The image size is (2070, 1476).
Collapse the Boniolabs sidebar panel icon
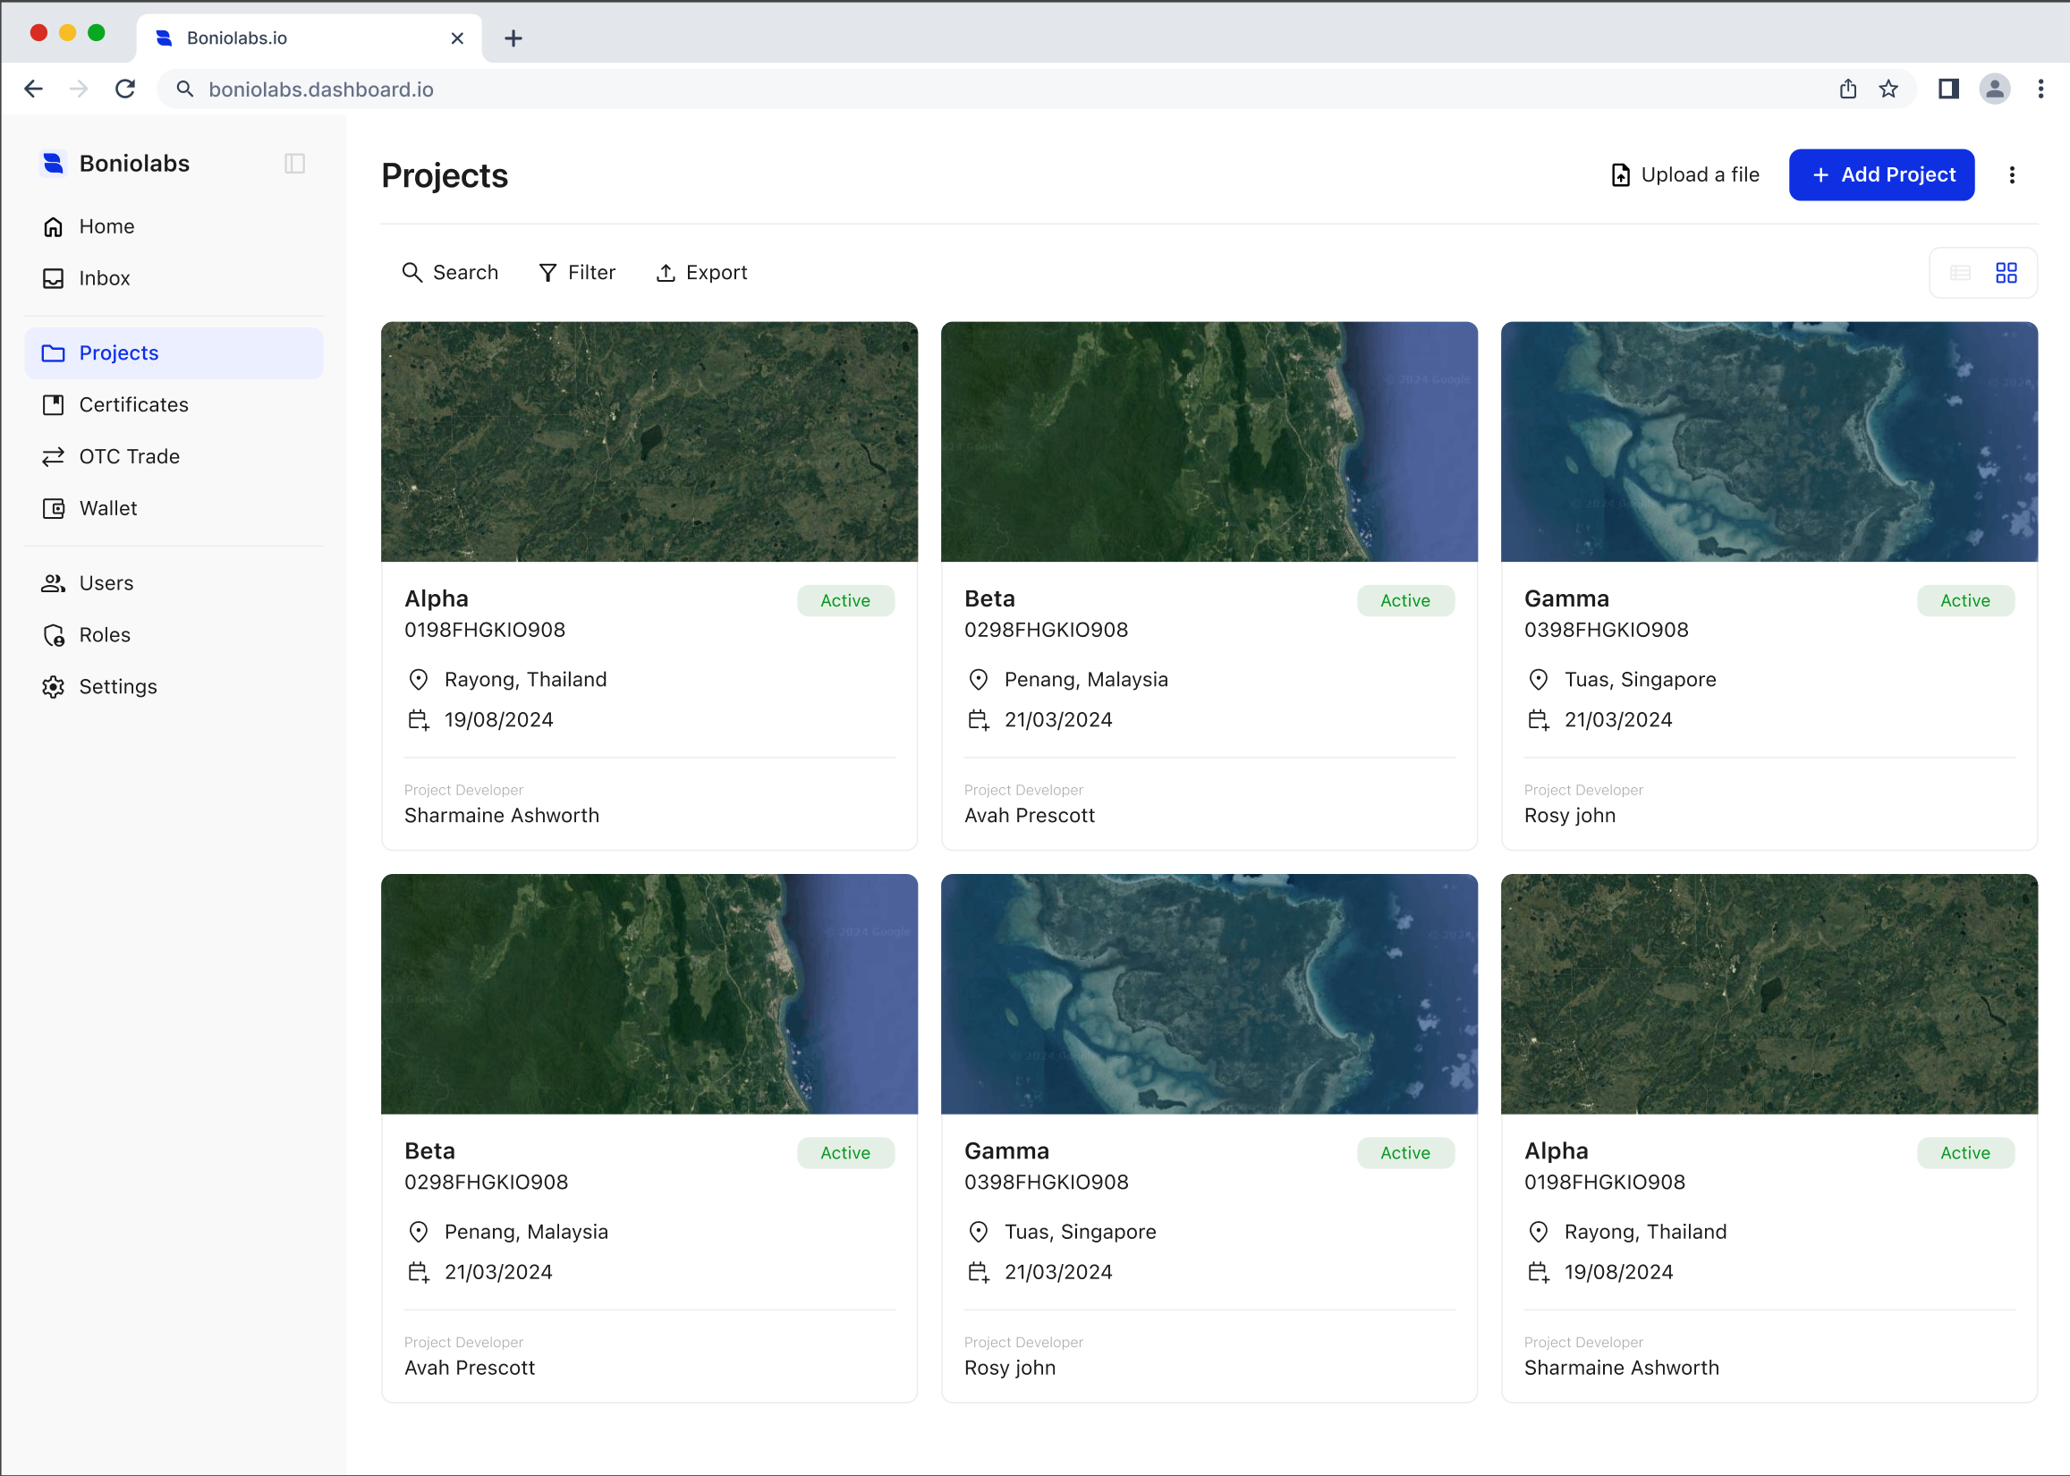294,164
